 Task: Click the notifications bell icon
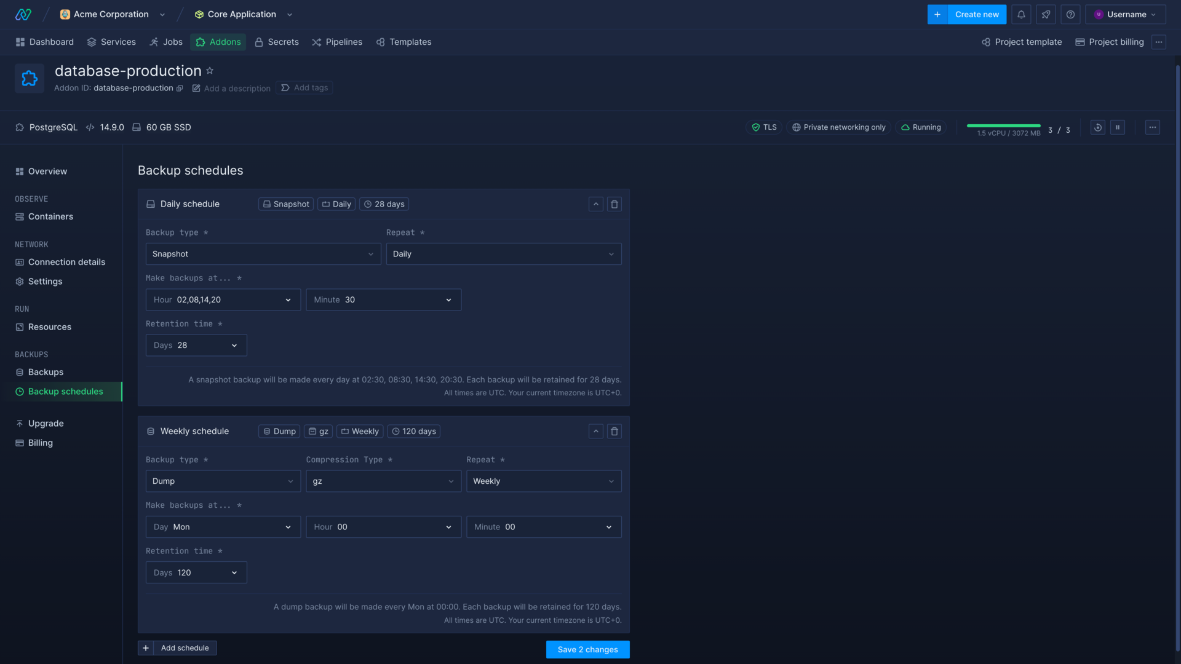click(x=1021, y=15)
